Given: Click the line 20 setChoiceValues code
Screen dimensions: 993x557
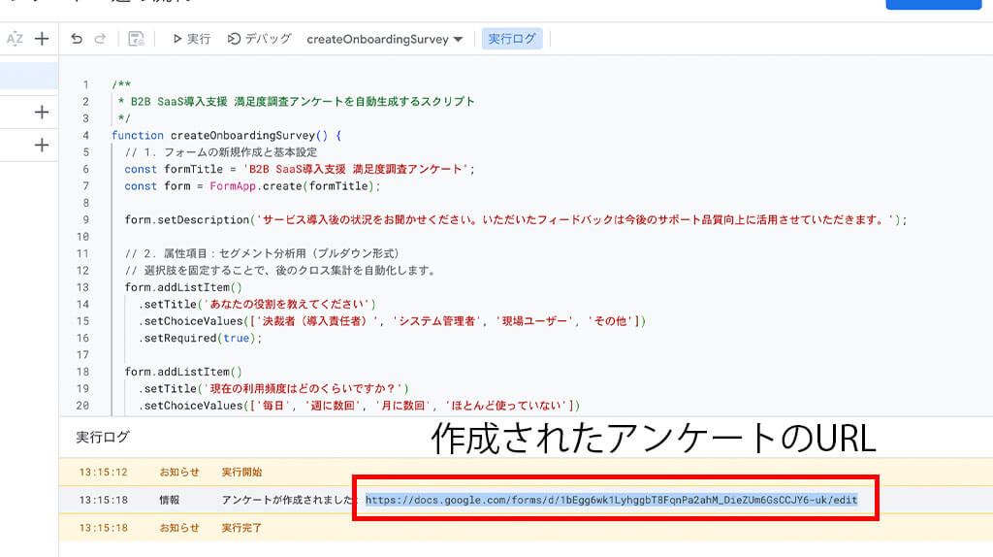Looking at the screenshot, I should (359, 406).
